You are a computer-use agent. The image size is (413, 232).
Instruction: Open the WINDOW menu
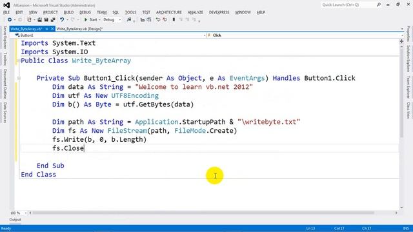[x=243, y=12]
